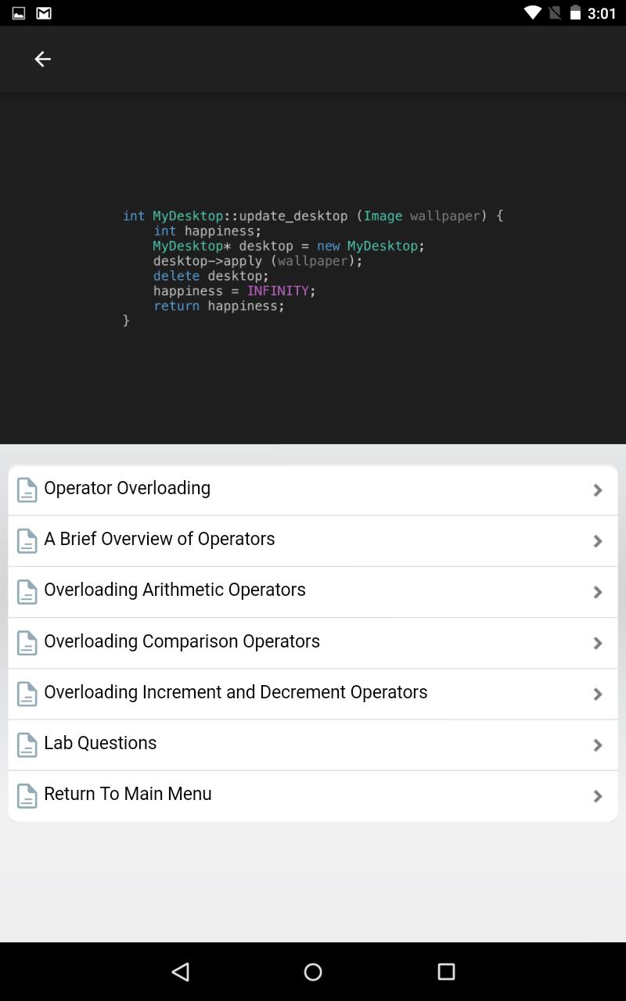Tap the document icon beside Operator Overloading
The image size is (626, 1001).
(27, 490)
